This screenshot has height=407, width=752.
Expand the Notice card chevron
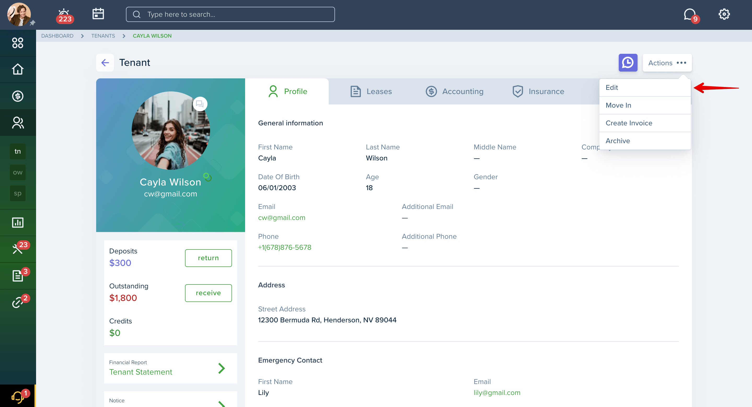pyautogui.click(x=222, y=404)
